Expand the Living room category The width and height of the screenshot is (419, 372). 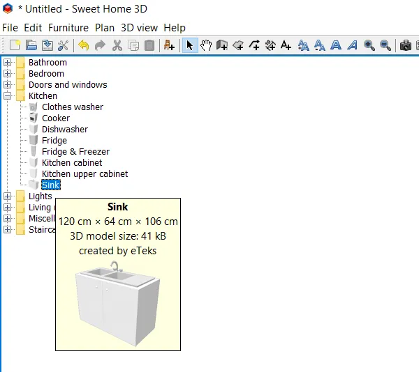(8, 208)
